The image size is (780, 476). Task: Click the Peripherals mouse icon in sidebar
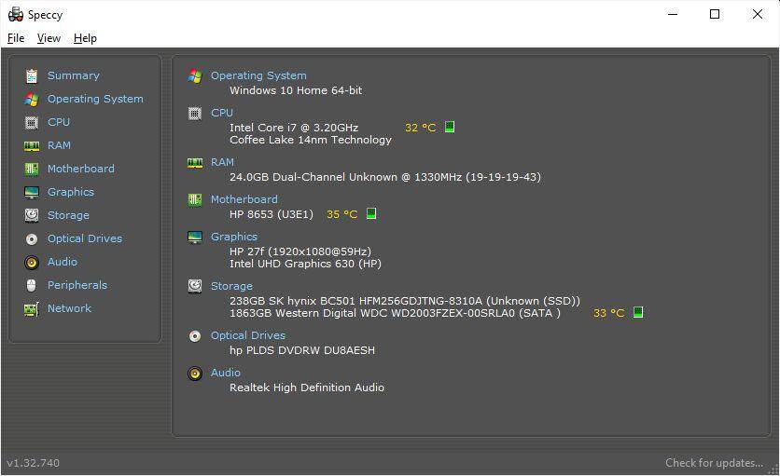pyautogui.click(x=32, y=285)
